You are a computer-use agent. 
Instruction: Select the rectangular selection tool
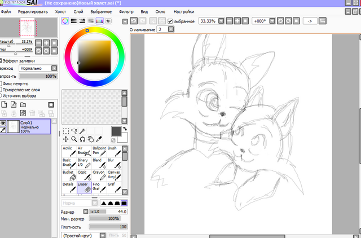[x=66, y=131]
